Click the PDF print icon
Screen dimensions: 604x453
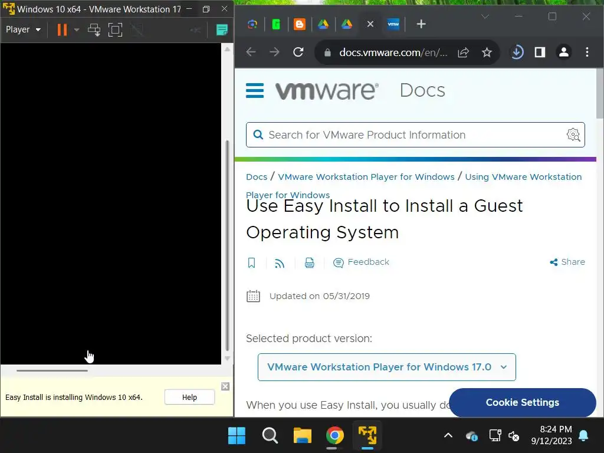tap(309, 262)
